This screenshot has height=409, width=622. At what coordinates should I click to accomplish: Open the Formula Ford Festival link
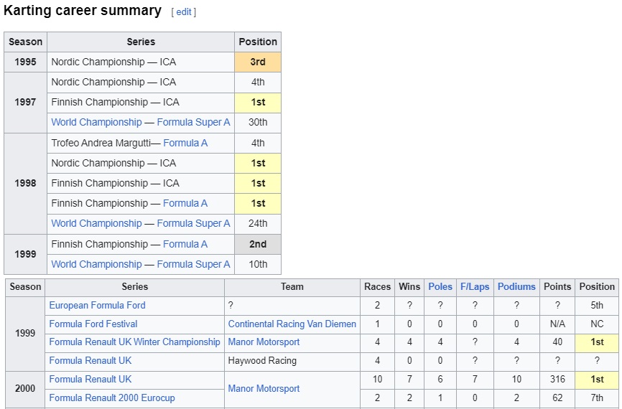(x=93, y=324)
